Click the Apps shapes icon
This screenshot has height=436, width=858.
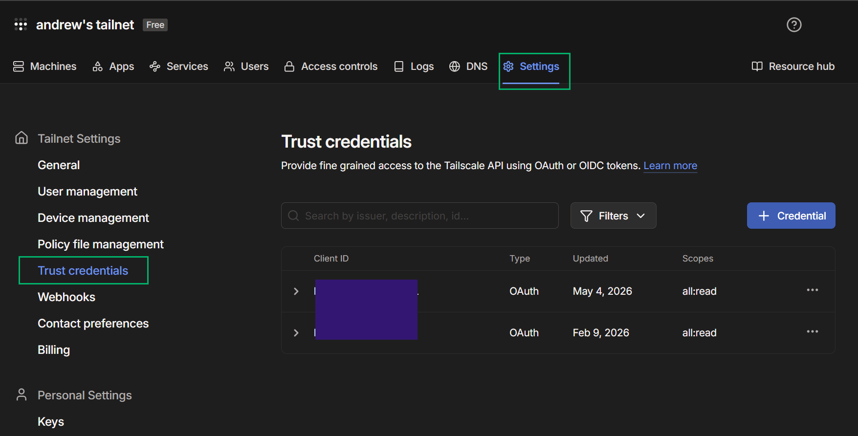[x=98, y=66]
